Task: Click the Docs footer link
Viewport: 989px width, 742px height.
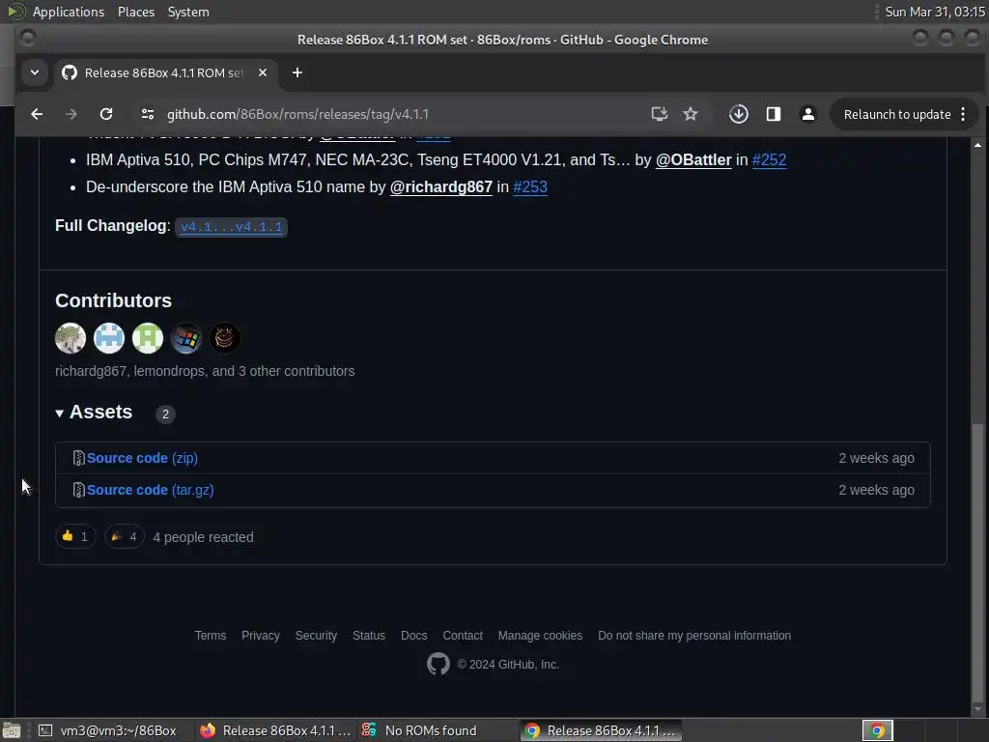Action: (413, 636)
